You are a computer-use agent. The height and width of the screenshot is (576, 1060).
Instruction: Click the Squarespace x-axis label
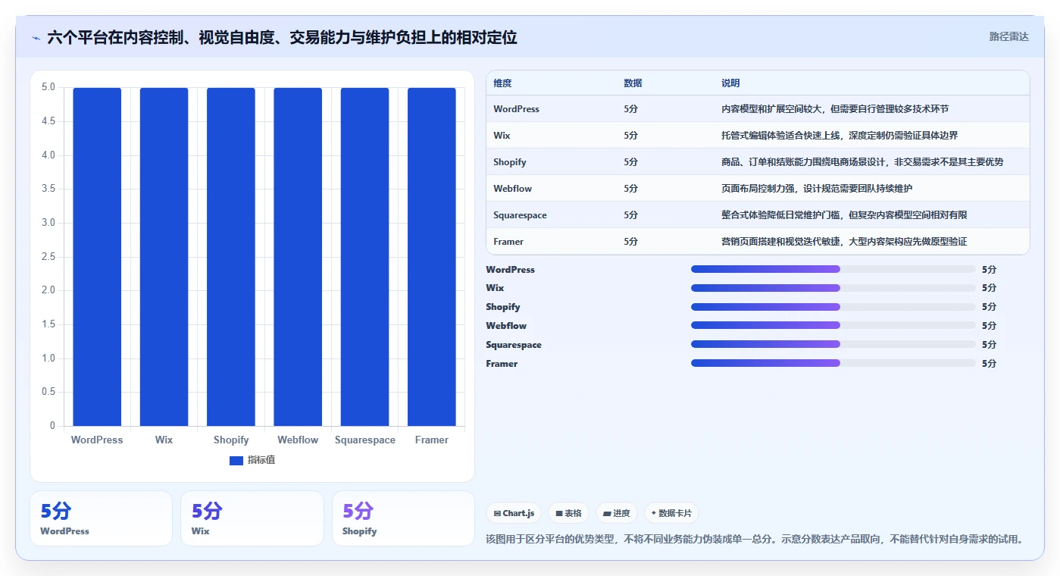(x=364, y=440)
